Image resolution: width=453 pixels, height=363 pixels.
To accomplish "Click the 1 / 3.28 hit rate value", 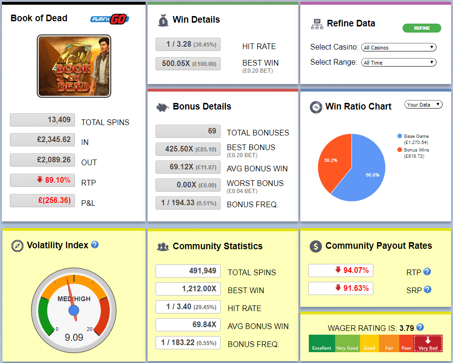I will click(188, 44).
